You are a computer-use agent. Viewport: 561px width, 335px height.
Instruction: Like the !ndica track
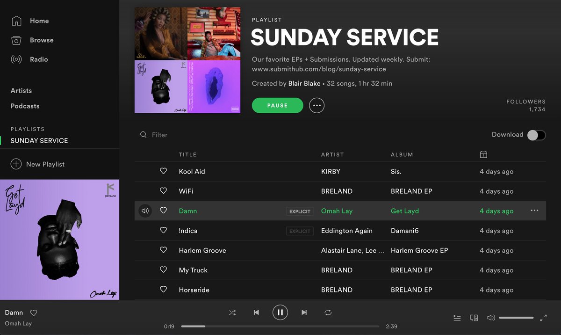click(x=164, y=230)
